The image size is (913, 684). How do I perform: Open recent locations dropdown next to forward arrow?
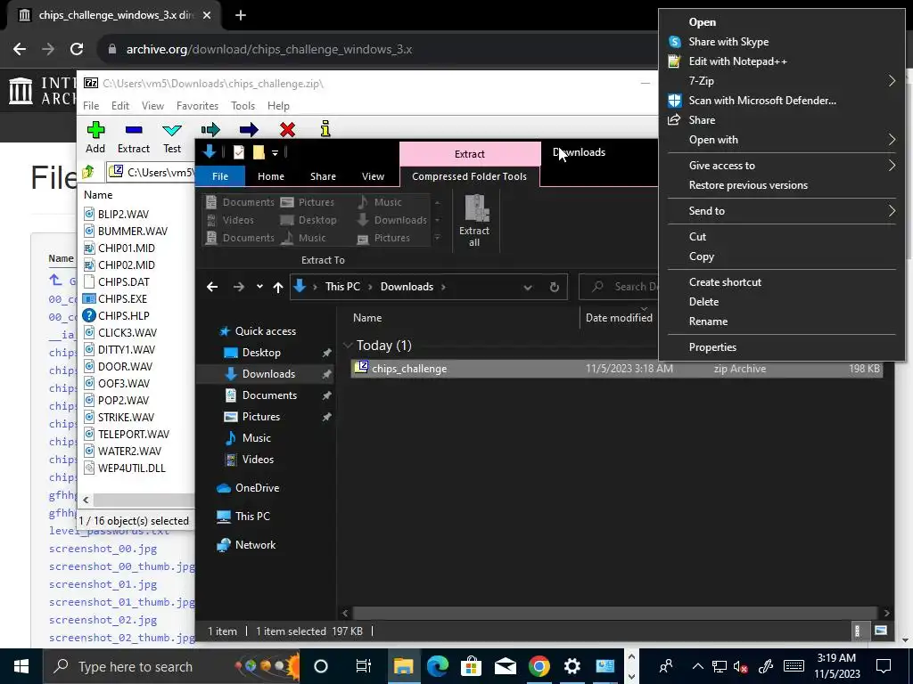click(x=259, y=287)
